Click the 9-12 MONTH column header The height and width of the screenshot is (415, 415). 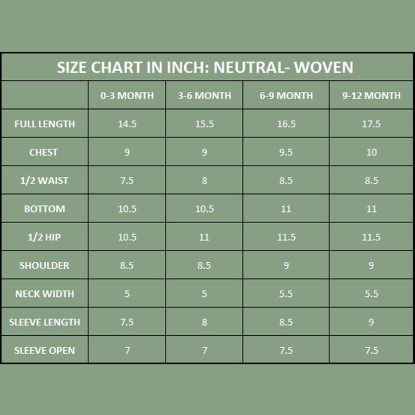371,95
